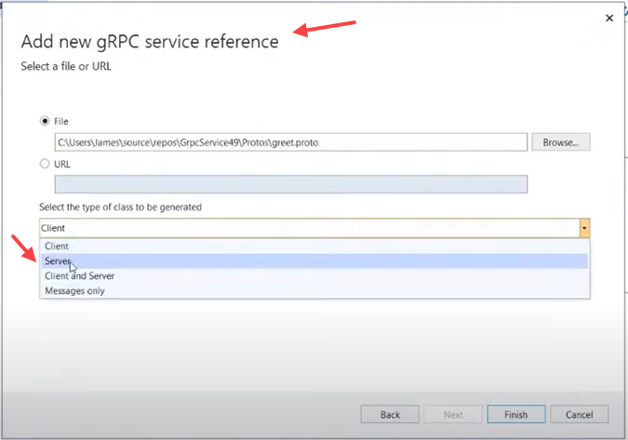628x440 pixels.
Task: Select the Server option in the list
Action: click(x=58, y=261)
